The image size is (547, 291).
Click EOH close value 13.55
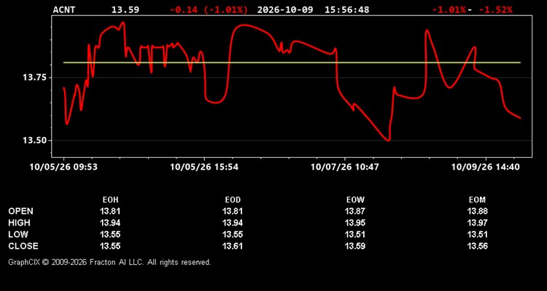110,246
